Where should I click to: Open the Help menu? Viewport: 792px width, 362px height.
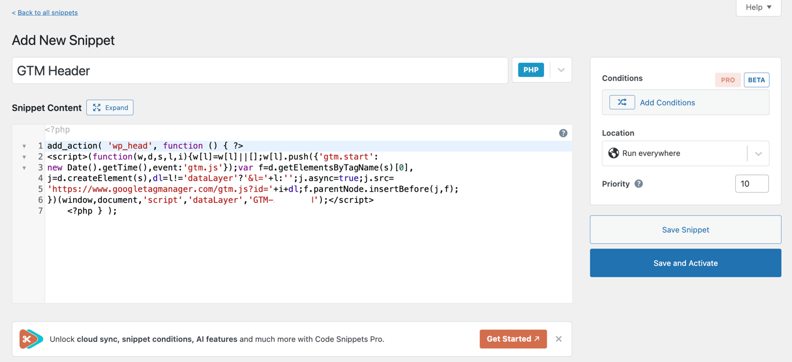click(x=758, y=8)
